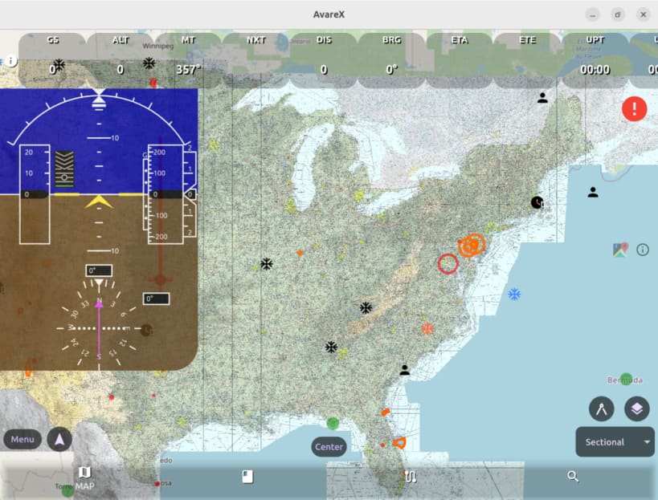Click the person marker at top right

click(x=542, y=98)
